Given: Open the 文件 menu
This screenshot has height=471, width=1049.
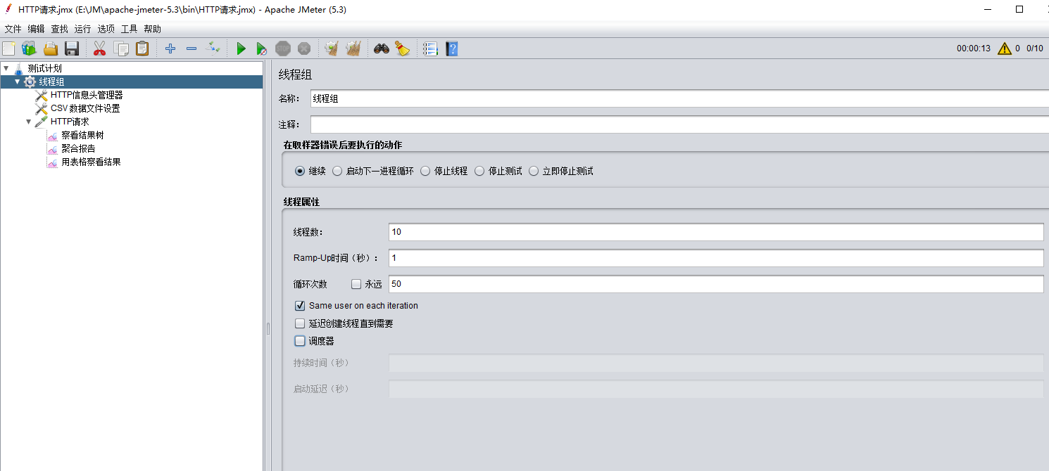Looking at the screenshot, I should pyautogui.click(x=13, y=29).
